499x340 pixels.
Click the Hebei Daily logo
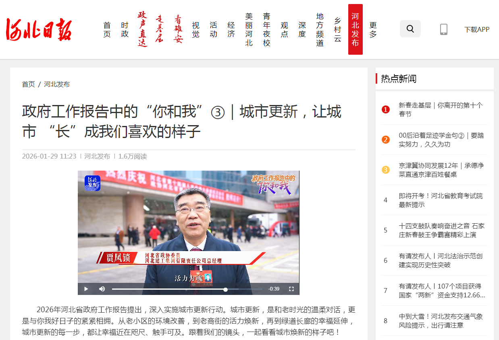click(39, 29)
